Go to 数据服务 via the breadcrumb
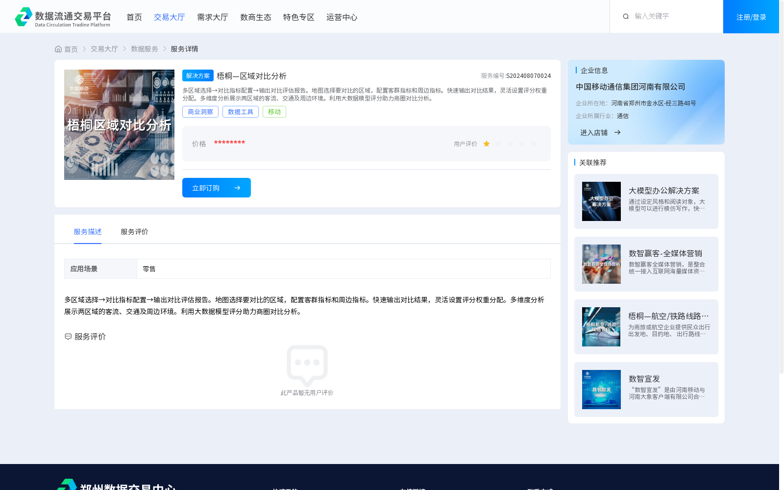The image size is (784, 490). click(x=145, y=49)
